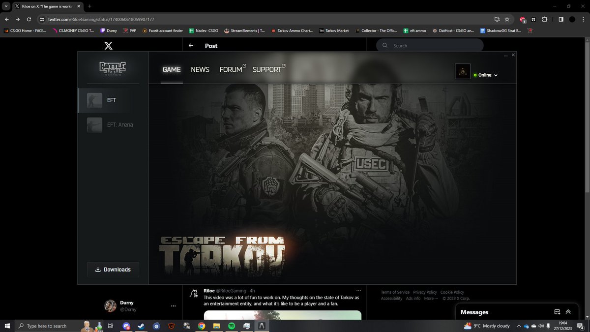Screen dimensions: 590x332
Task: Click the Durny profile avatar
Action: 110,305
